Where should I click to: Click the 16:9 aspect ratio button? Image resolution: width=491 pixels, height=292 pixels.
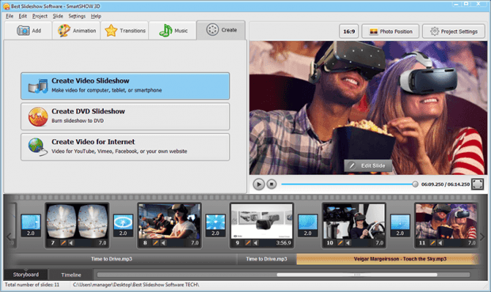click(348, 32)
